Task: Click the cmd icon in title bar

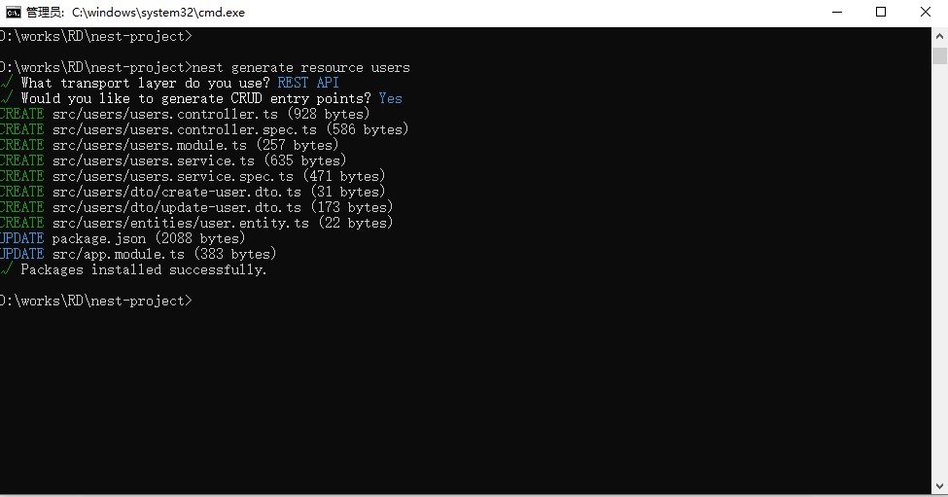Action: point(14,12)
